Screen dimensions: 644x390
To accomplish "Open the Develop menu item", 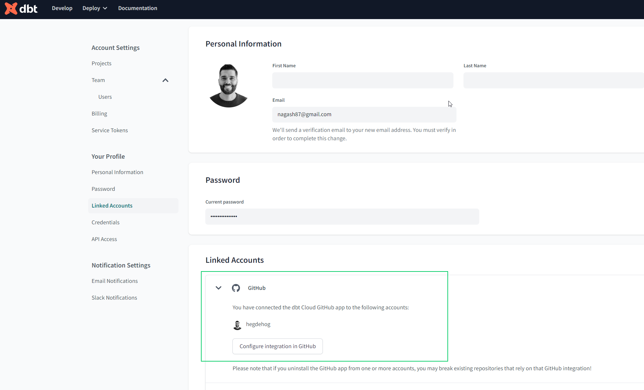I will pyautogui.click(x=62, y=8).
